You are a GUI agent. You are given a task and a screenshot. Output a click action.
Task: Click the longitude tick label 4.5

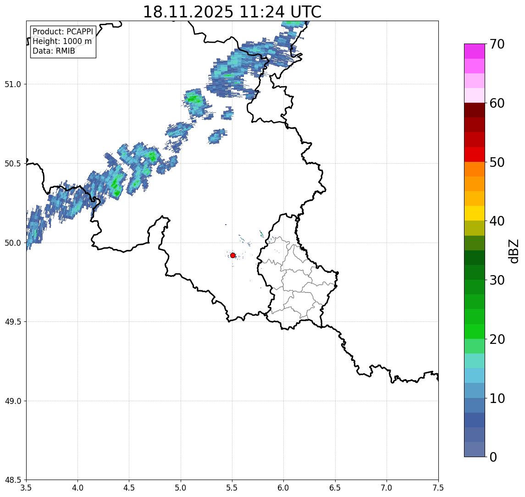tap(129, 488)
